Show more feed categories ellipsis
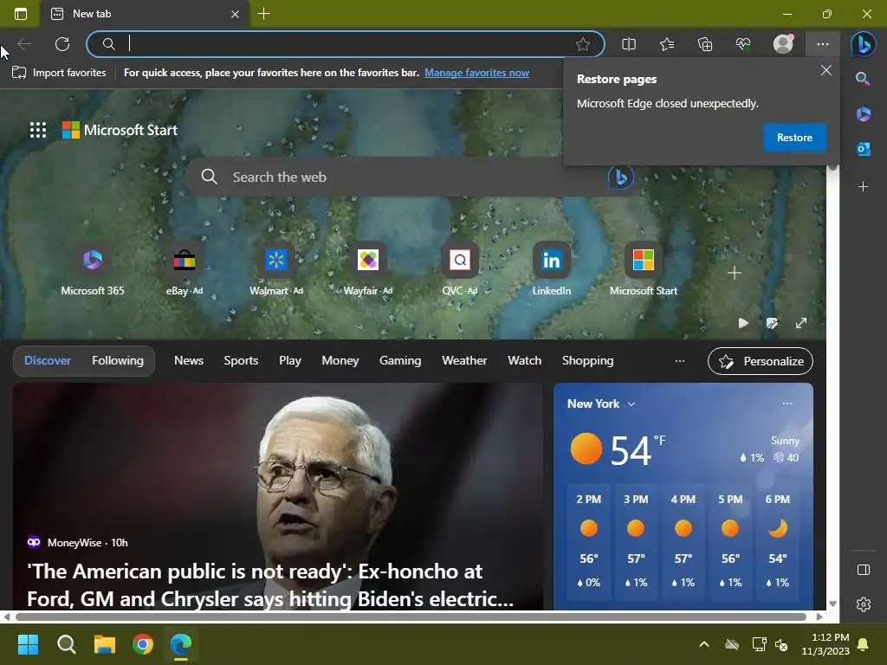Viewport: 887px width, 665px height. (x=680, y=361)
